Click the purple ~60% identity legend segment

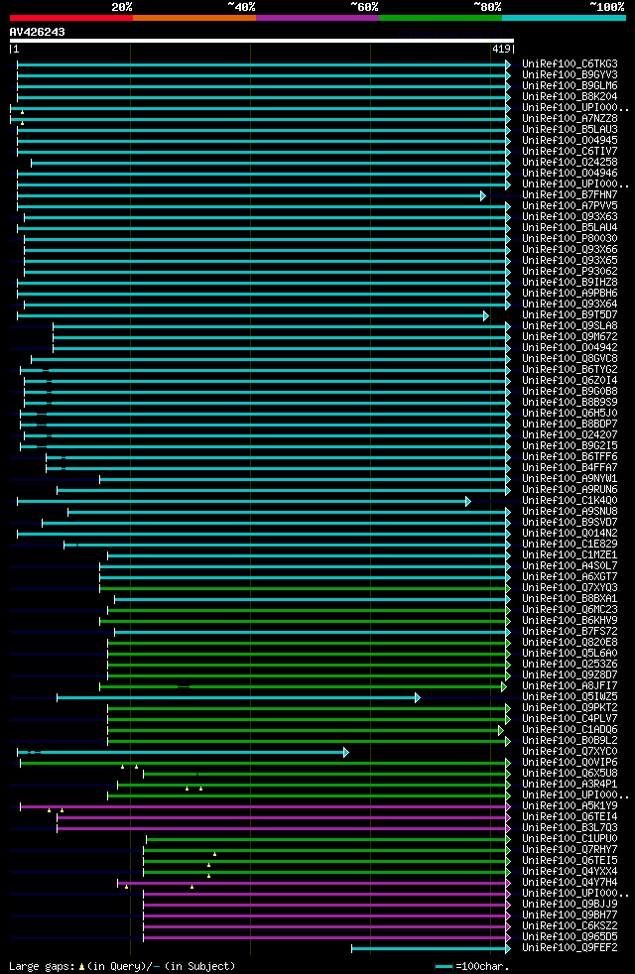(317, 18)
